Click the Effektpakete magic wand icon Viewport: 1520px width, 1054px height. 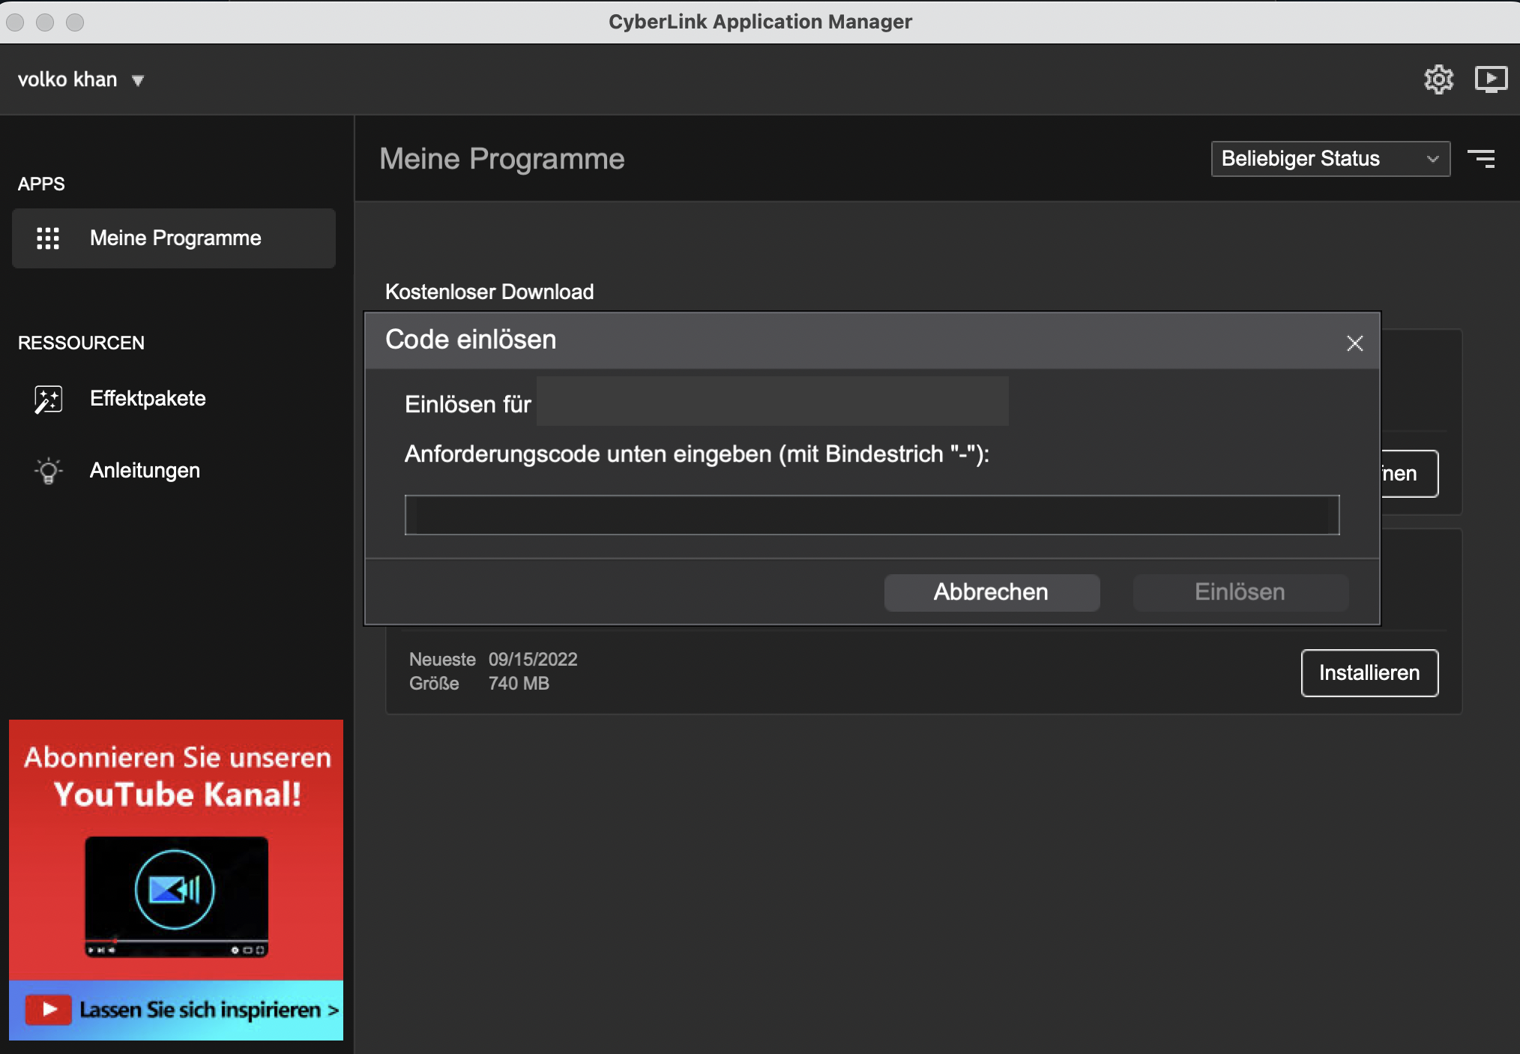coord(48,399)
